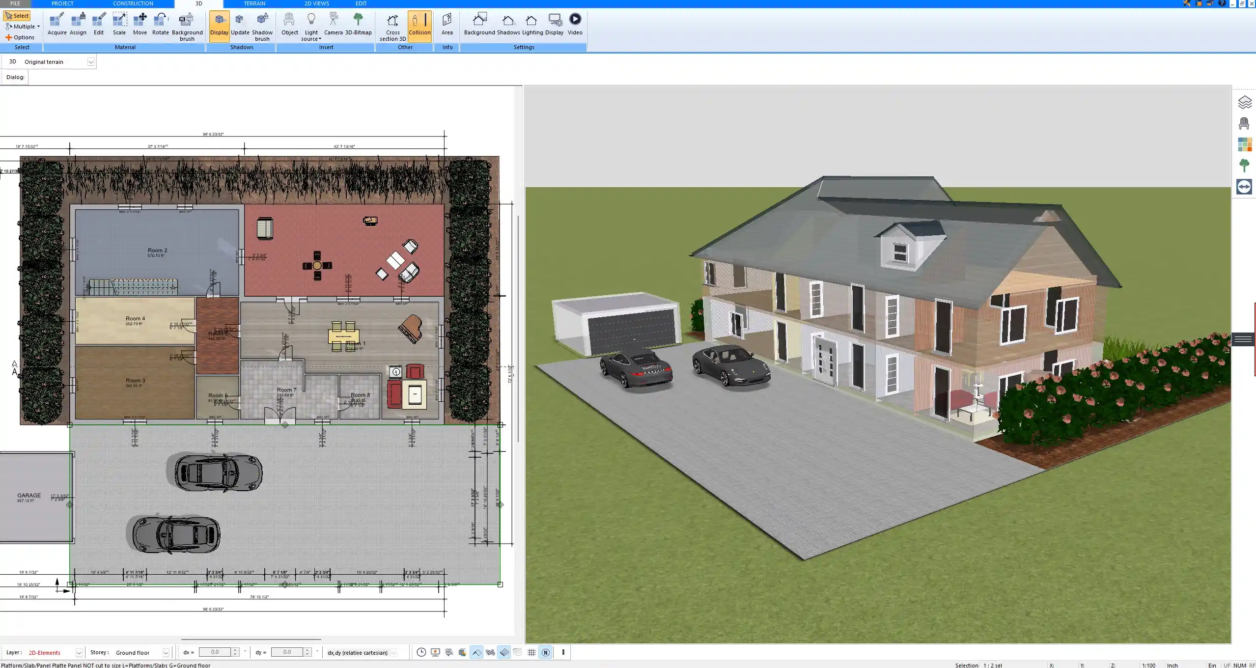Open the Display settings monitor icon

[x=555, y=25]
